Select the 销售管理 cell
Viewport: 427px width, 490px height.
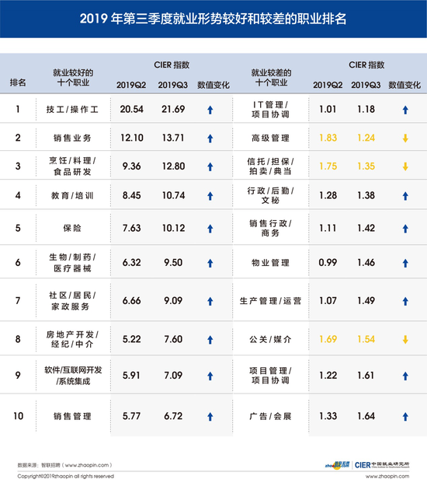coord(72,416)
